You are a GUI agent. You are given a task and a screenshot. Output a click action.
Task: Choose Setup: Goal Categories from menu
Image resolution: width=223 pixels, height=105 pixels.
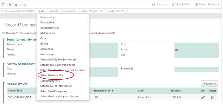click(53, 91)
